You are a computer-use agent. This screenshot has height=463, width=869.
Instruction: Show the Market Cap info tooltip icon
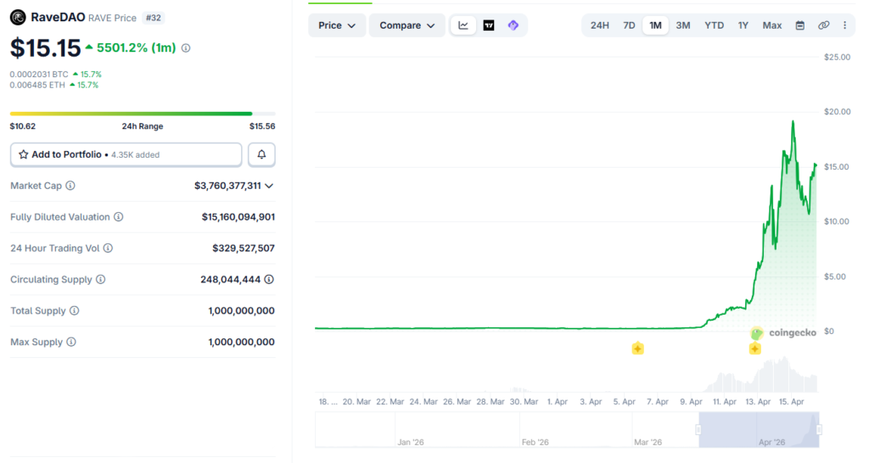[70, 186]
